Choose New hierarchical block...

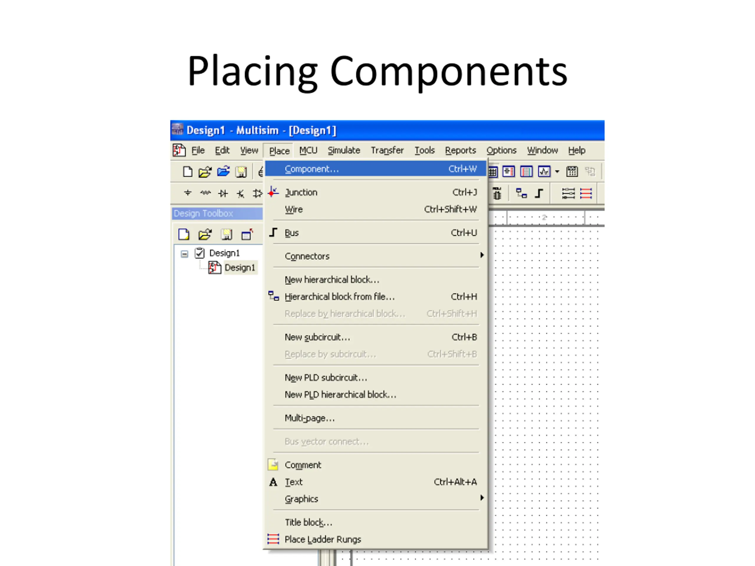(375, 280)
